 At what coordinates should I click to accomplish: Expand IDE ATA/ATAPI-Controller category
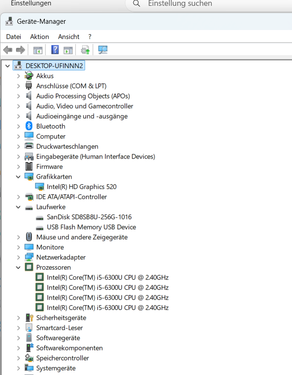pyautogui.click(x=18, y=197)
